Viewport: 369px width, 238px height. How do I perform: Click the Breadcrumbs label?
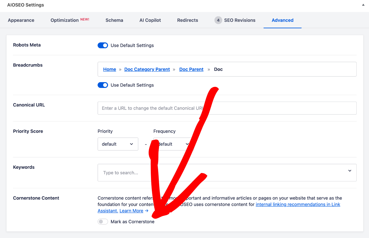click(28, 65)
